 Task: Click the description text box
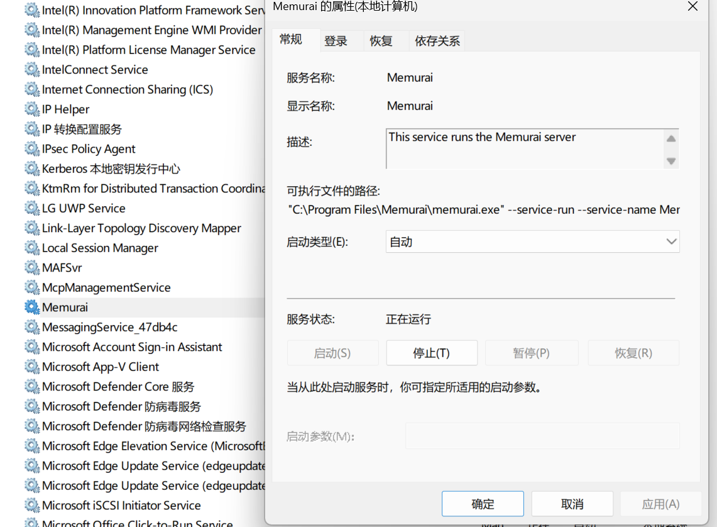tap(532, 148)
